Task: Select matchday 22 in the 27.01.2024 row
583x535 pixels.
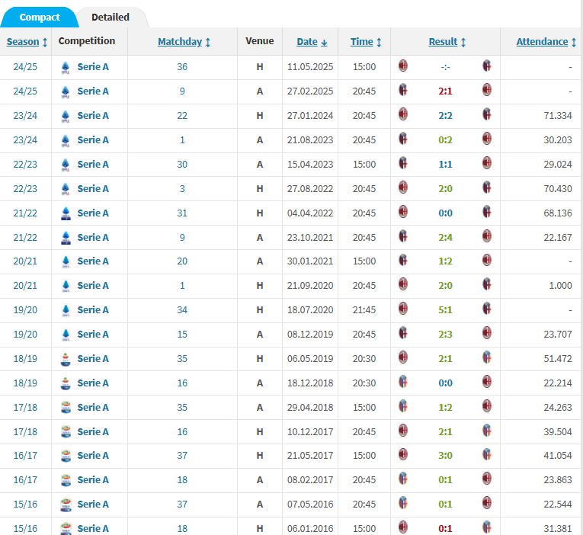Action: point(182,116)
